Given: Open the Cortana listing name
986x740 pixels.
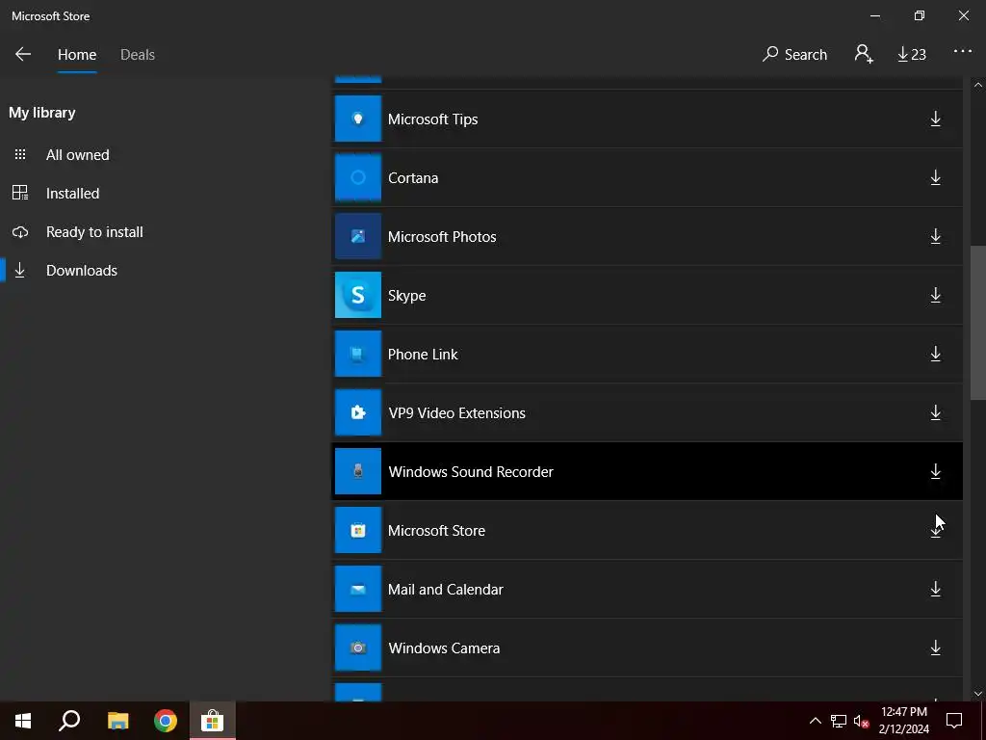Looking at the screenshot, I should (413, 178).
